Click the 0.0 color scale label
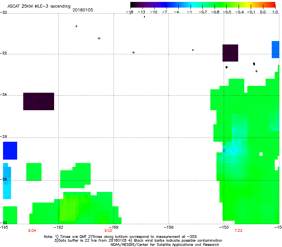Screen dimensions: 282x247 [x=263, y=12]
